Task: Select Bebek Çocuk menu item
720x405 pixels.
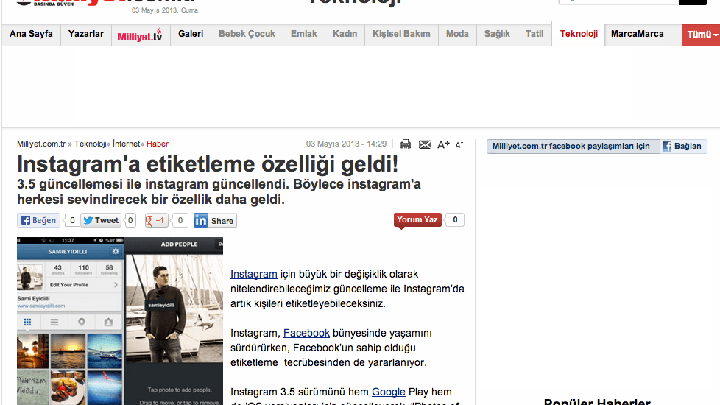Action: pos(247,34)
